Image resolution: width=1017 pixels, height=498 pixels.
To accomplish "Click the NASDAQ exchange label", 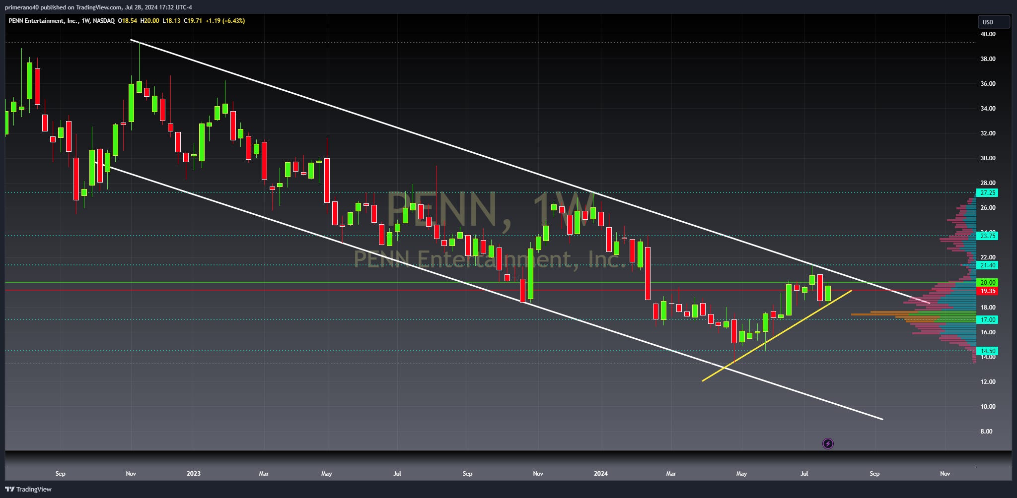I will coord(104,21).
